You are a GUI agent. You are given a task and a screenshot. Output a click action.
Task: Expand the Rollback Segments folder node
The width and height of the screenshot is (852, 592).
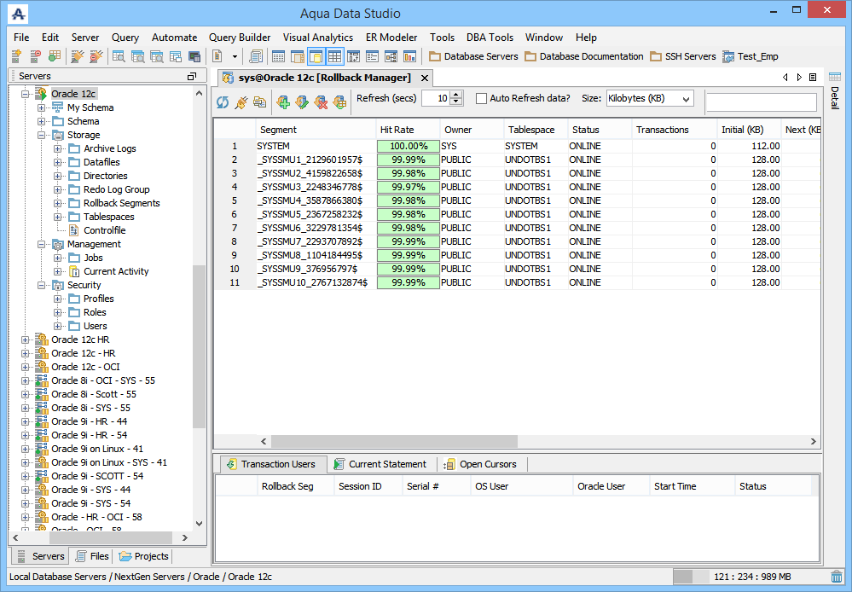point(58,203)
